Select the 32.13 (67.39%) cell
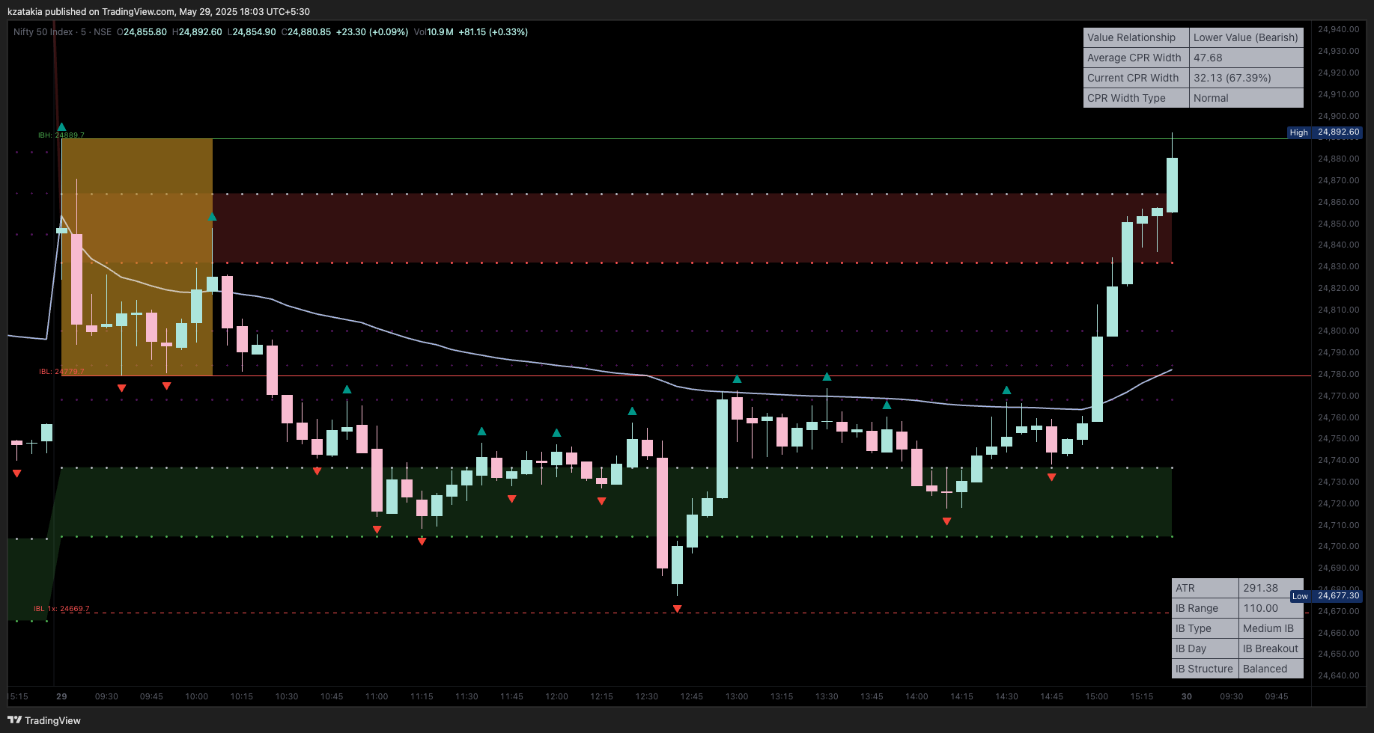Image resolution: width=1374 pixels, height=733 pixels. tap(1246, 78)
